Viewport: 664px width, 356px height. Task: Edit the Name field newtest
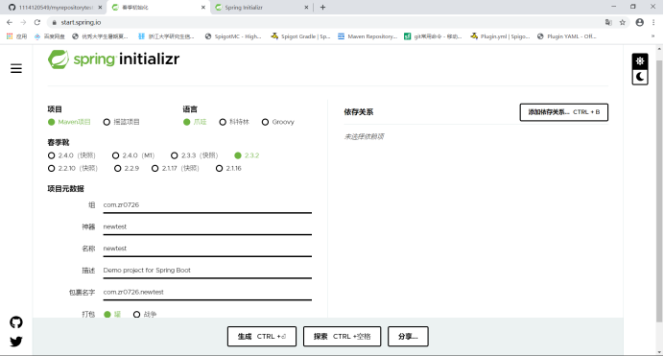(207, 249)
